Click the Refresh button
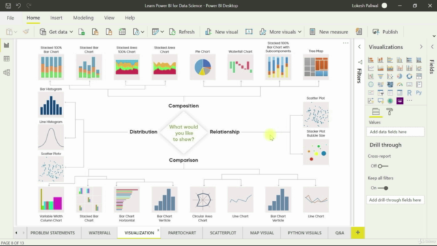Screen dimensions: 437x246 182,32
